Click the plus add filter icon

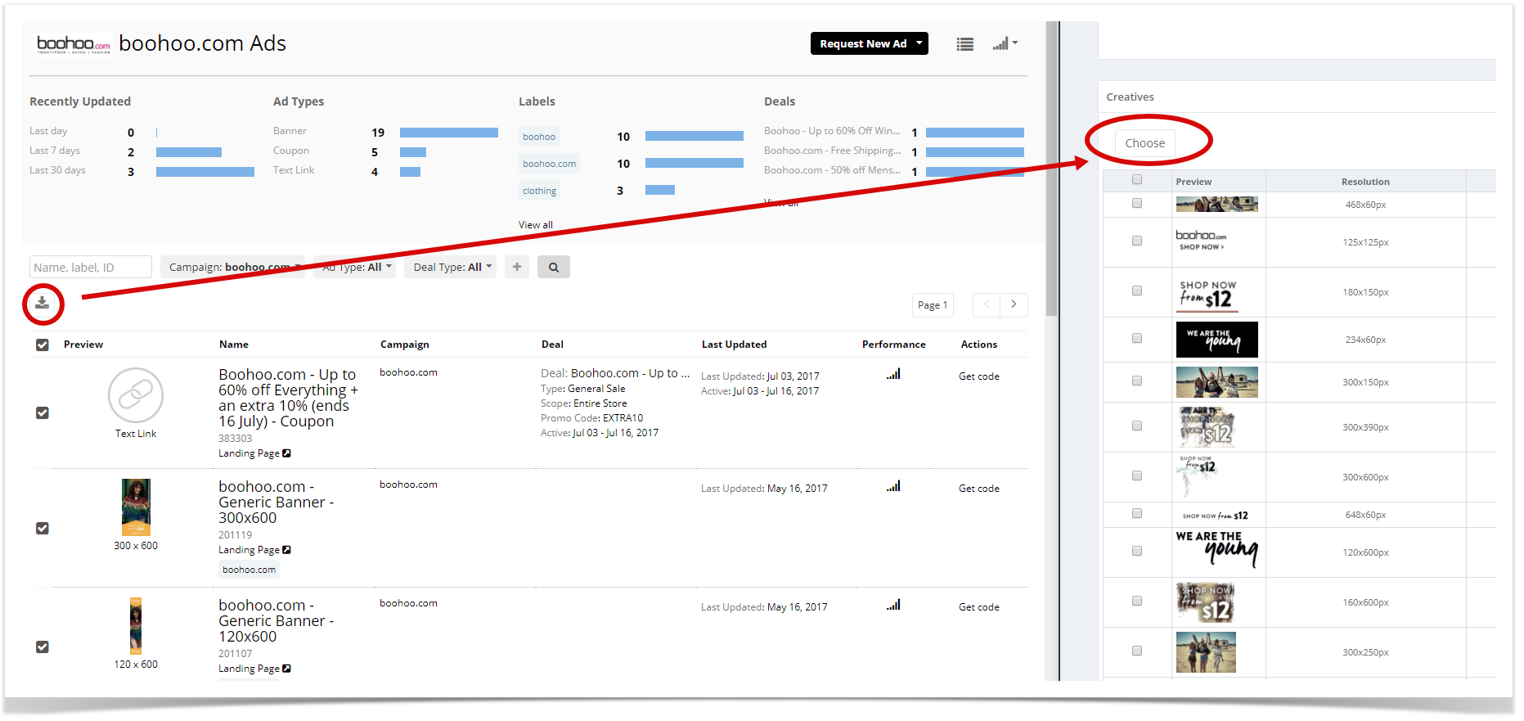coord(516,267)
